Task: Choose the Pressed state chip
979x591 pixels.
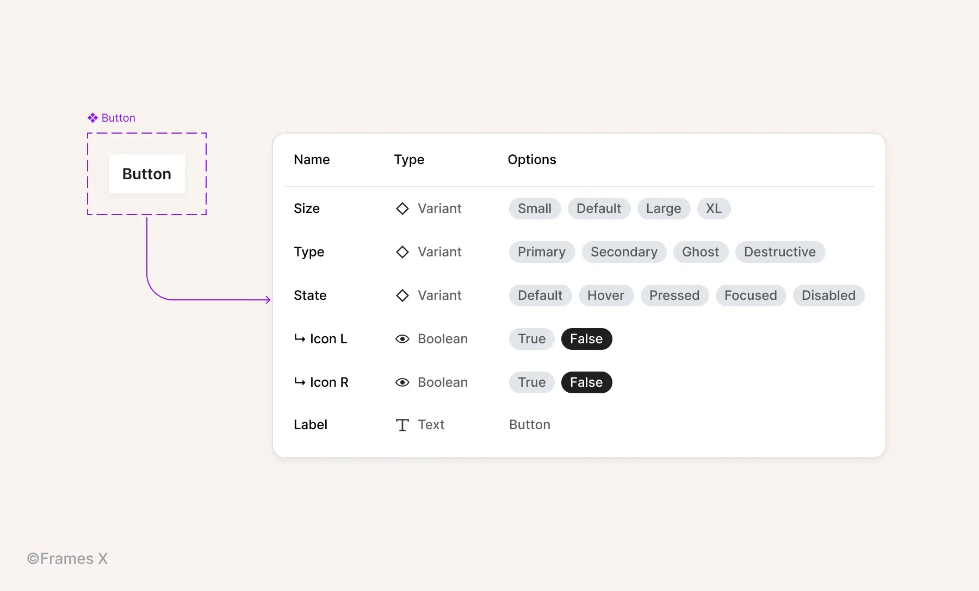Action: coord(674,295)
